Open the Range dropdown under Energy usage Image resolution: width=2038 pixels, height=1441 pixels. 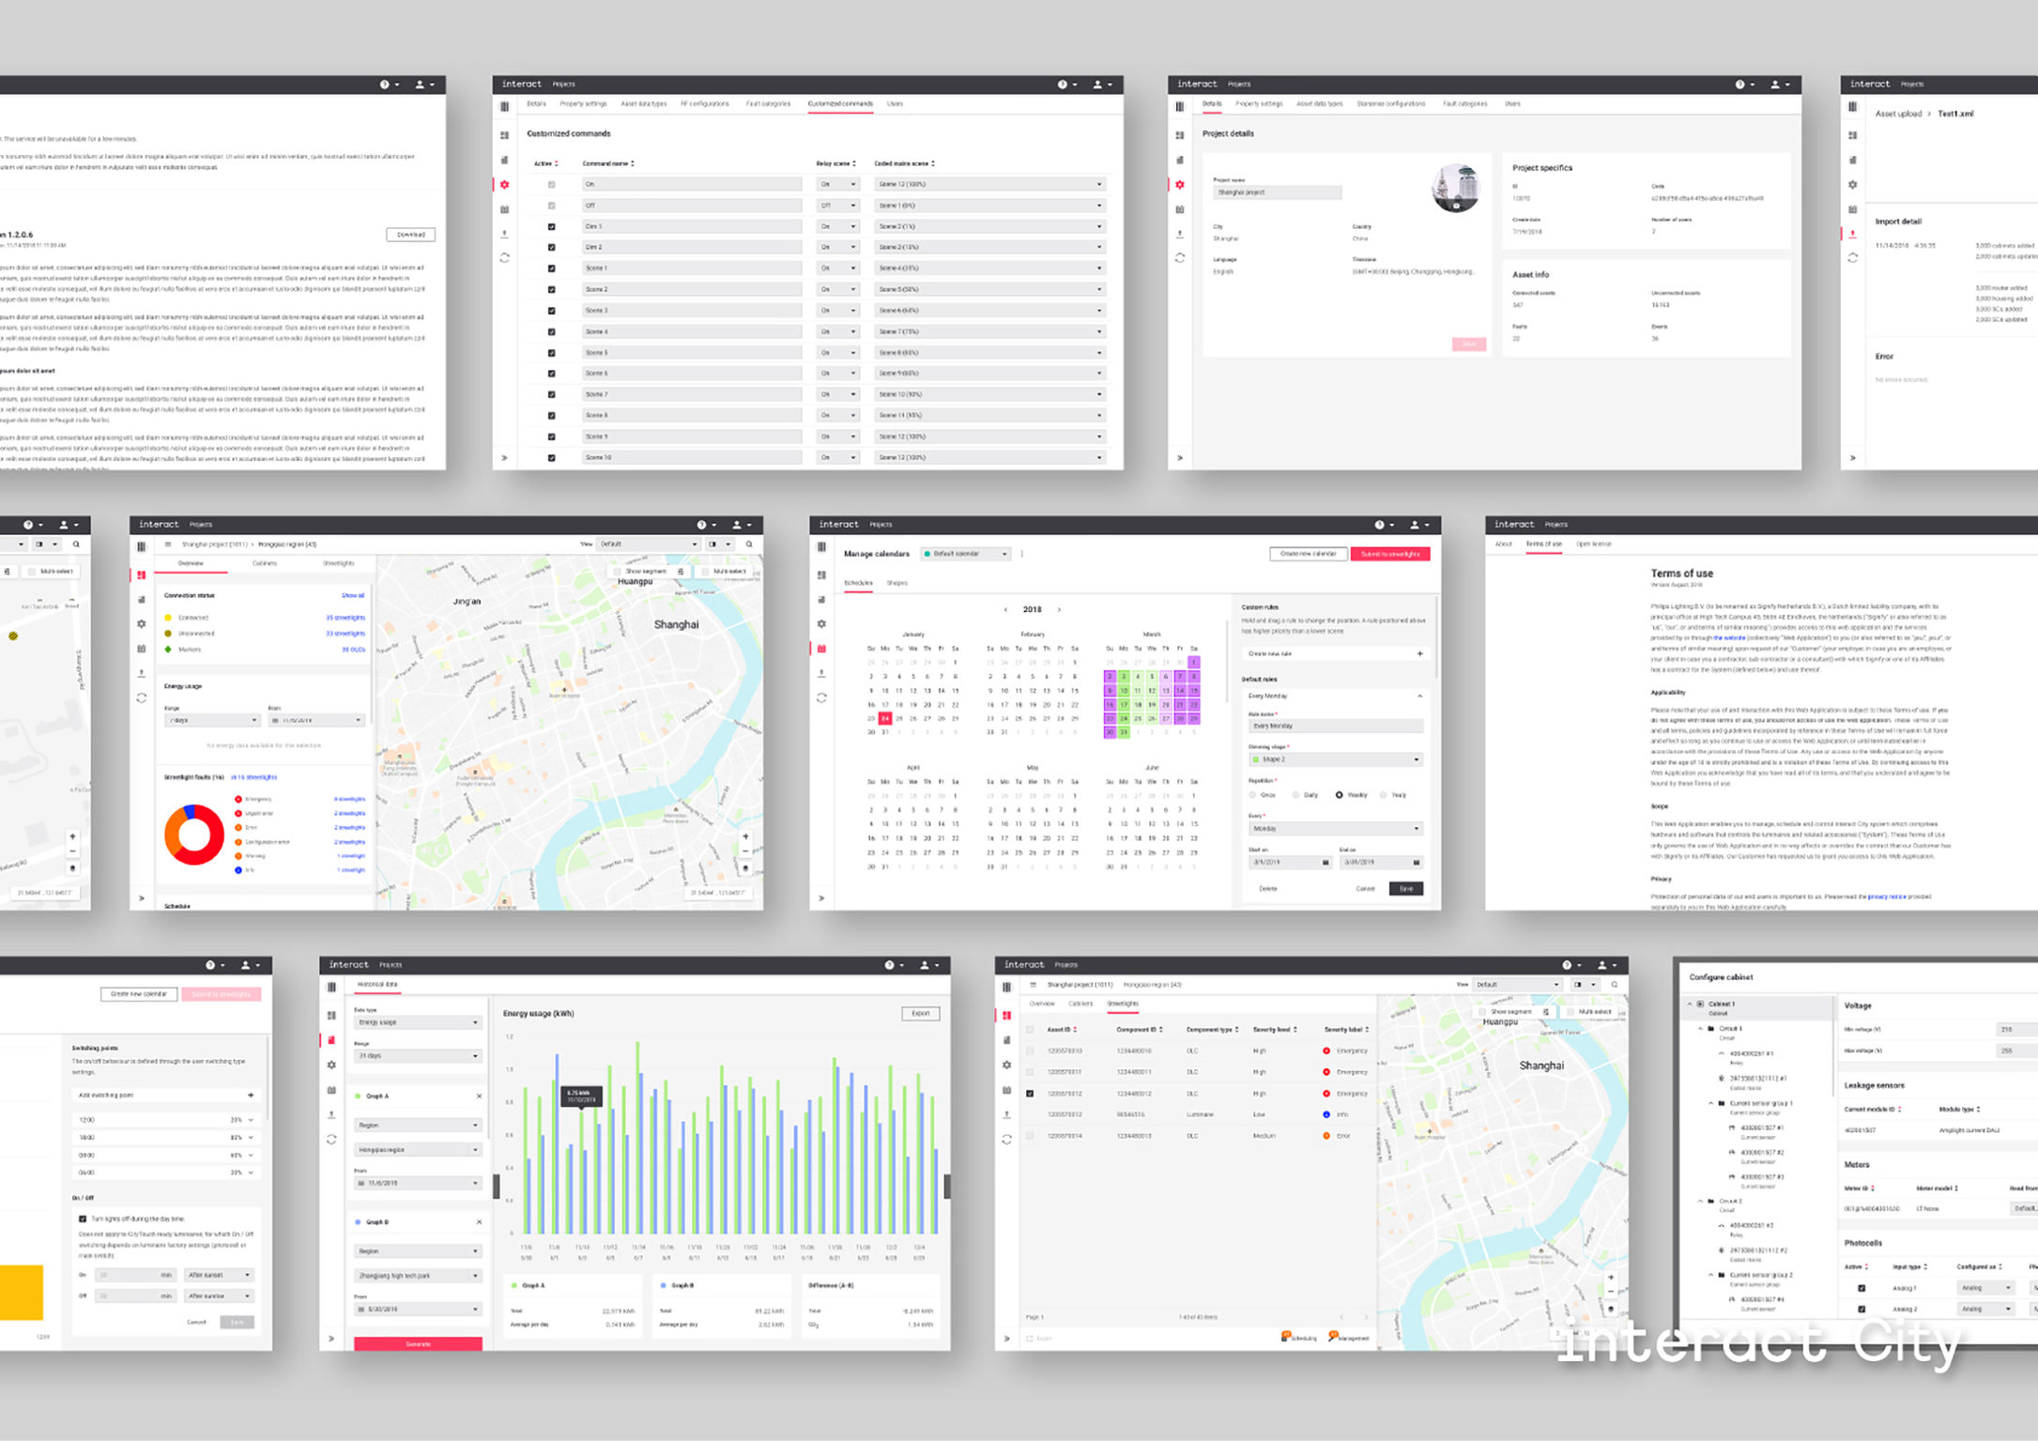[x=212, y=720]
